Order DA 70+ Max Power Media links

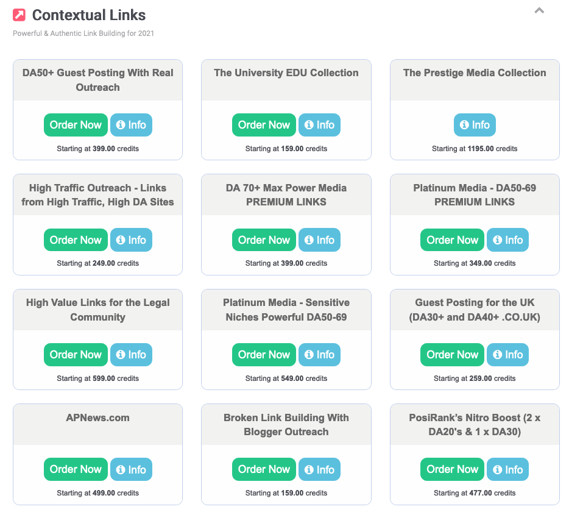264,240
